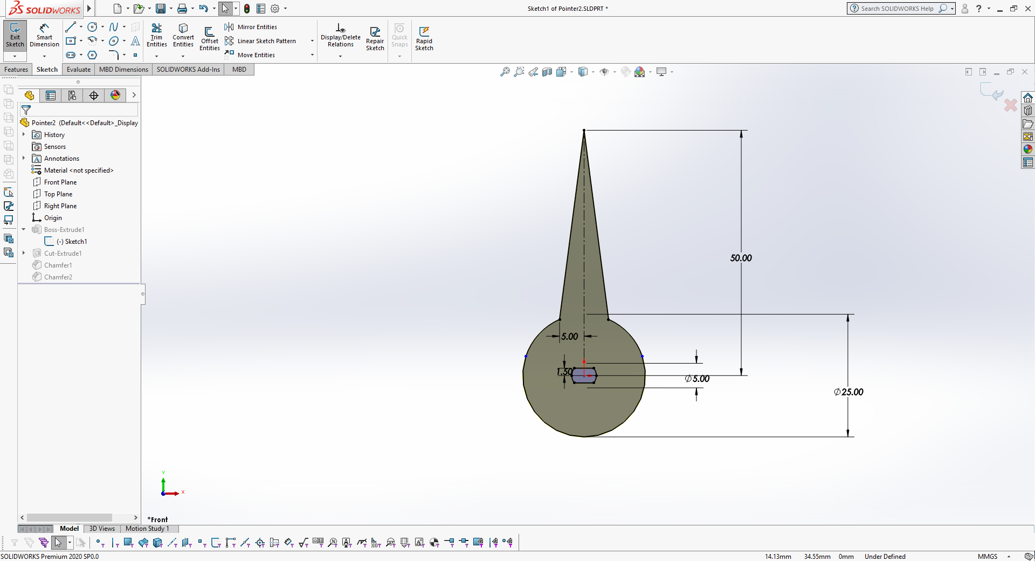Toggle Filter Sketch Points selection filter
This screenshot has width=1035, height=561.
[202, 542]
